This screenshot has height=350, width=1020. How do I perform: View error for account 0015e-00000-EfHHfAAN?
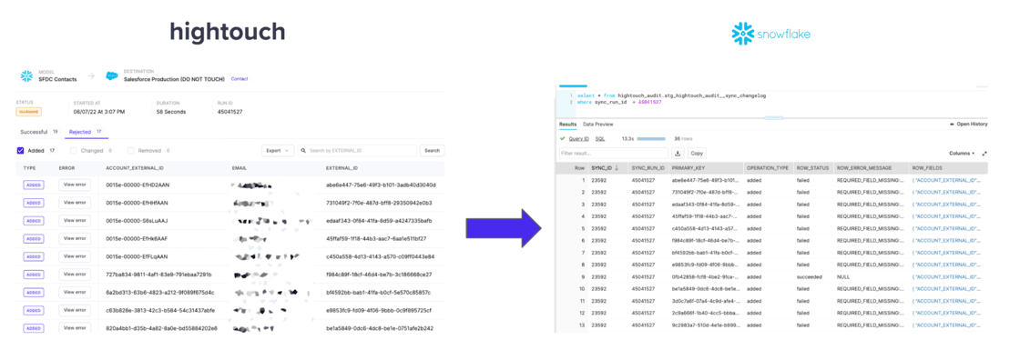75,203
